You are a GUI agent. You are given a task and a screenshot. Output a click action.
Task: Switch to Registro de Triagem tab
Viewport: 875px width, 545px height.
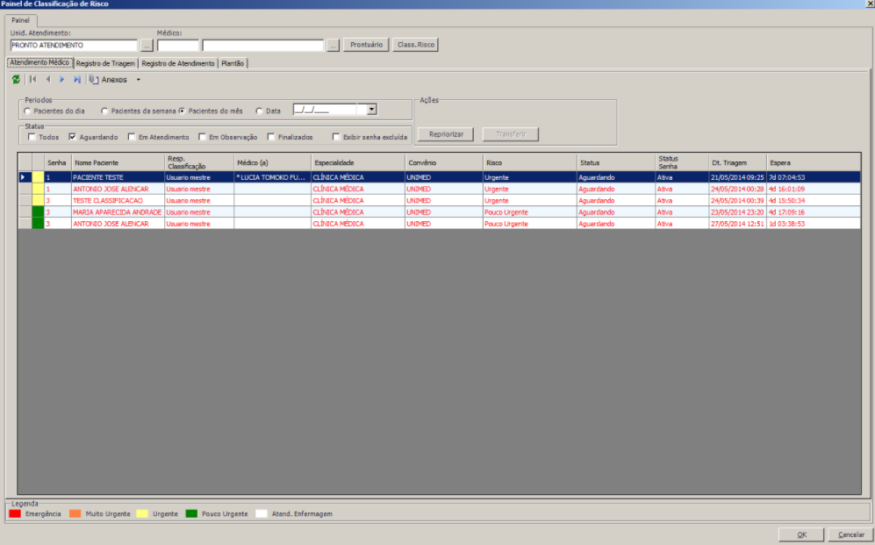click(x=105, y=63)
